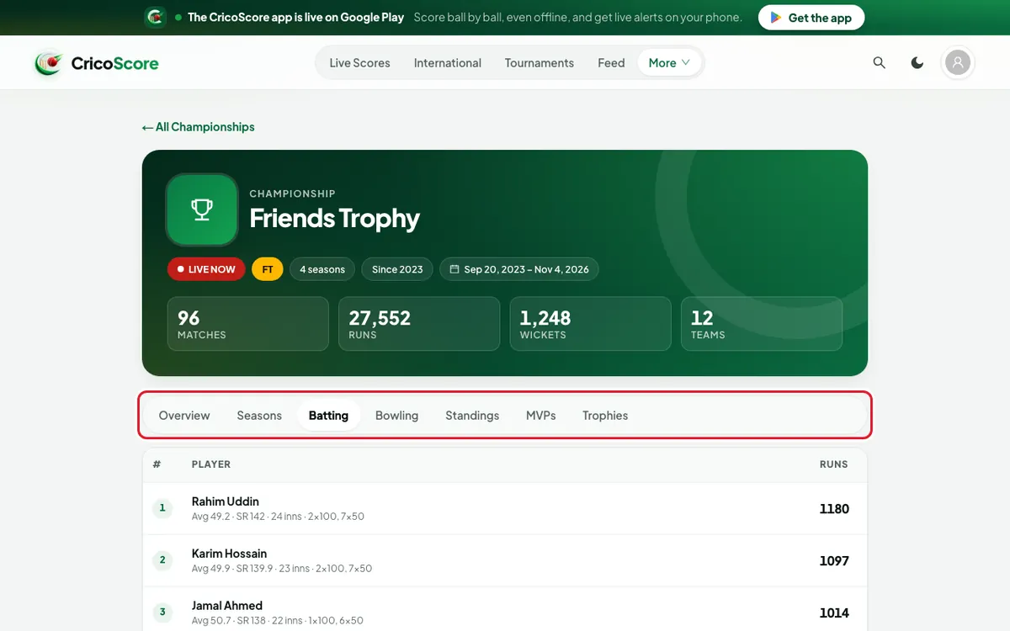Show the MVPs tab

pos(540,416)
